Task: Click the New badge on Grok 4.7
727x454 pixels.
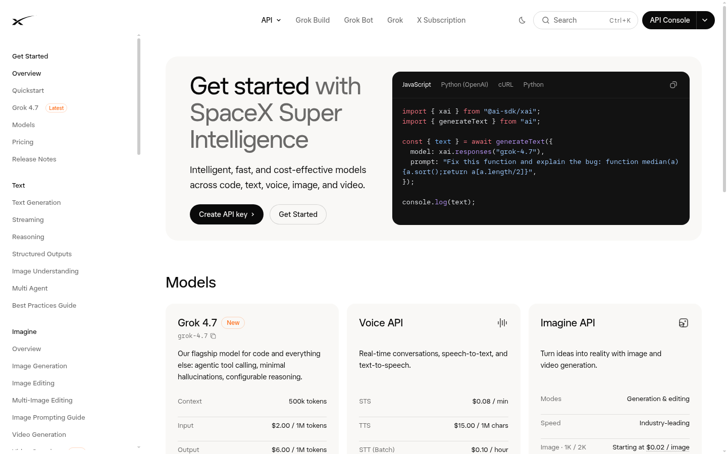Action: (233, 323)
